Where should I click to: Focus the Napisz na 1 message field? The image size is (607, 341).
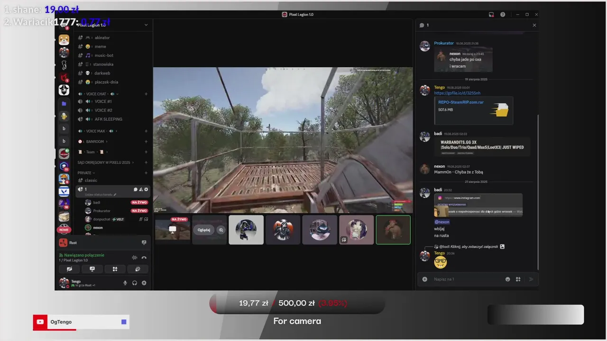click(467, 279)
